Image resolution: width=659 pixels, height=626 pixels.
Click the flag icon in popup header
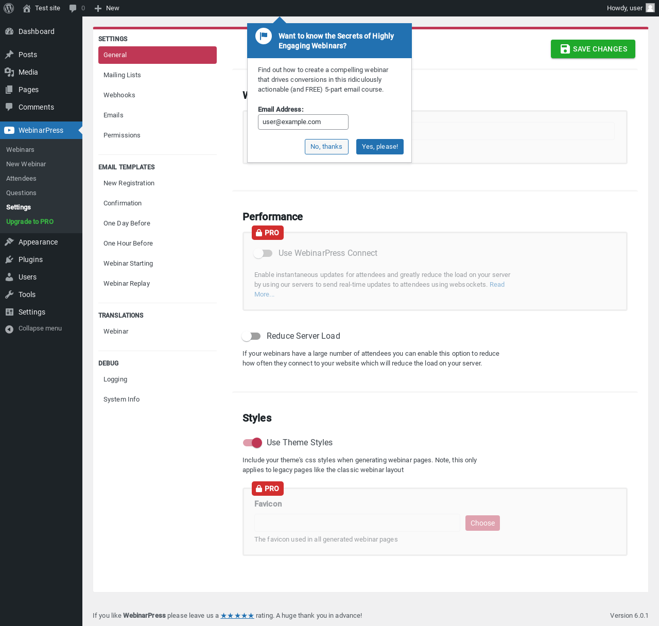pos(264,36)
